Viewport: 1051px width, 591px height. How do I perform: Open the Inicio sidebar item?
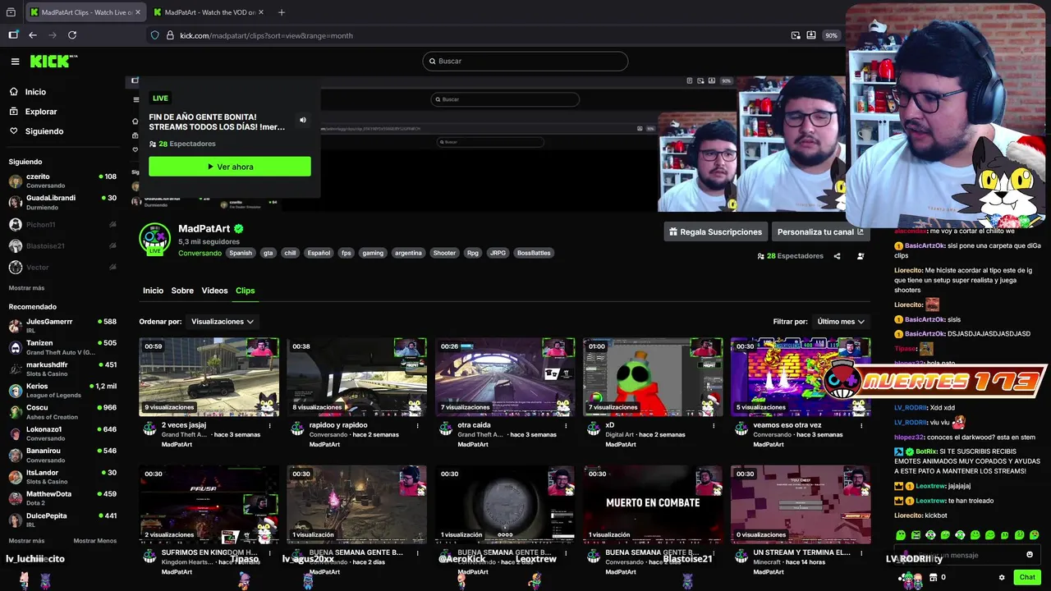tap(35, 92)
